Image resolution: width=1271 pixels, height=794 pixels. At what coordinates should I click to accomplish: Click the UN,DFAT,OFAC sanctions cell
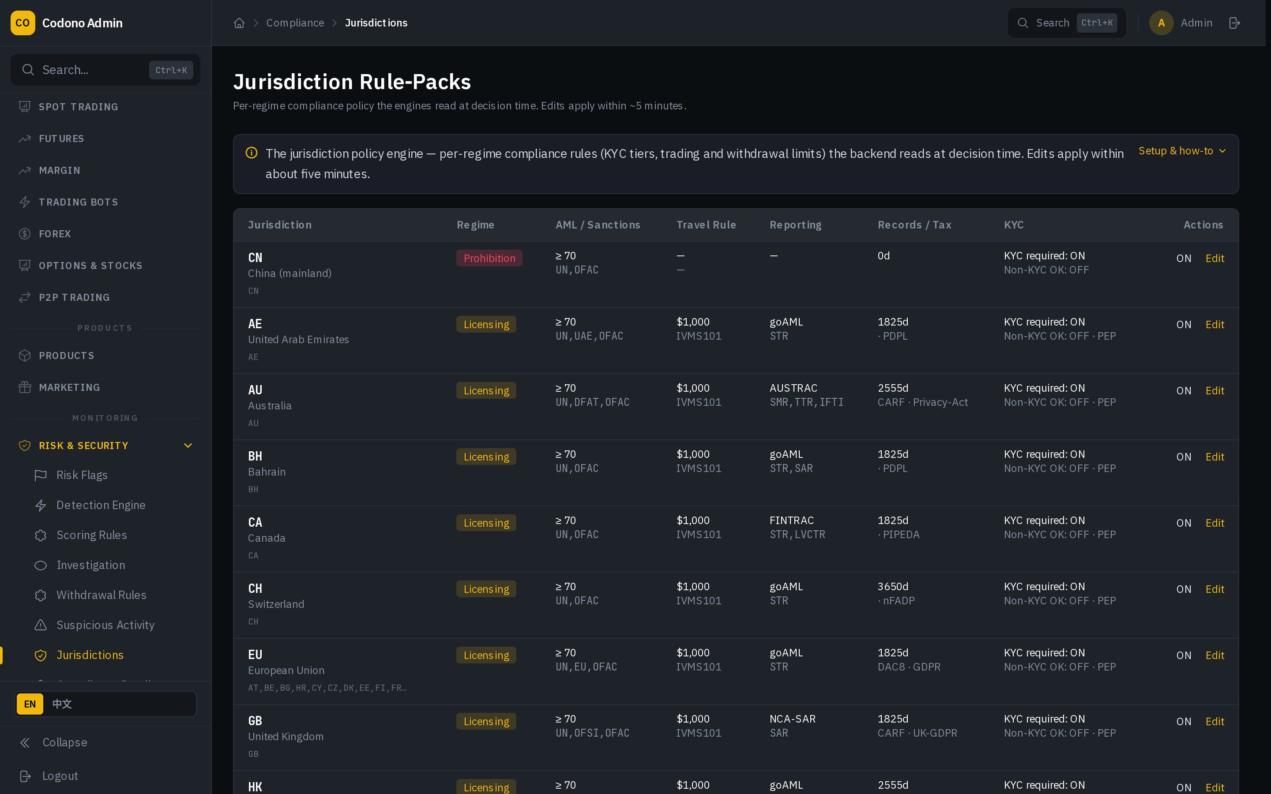pyautogui.click(x=592, y=402)
